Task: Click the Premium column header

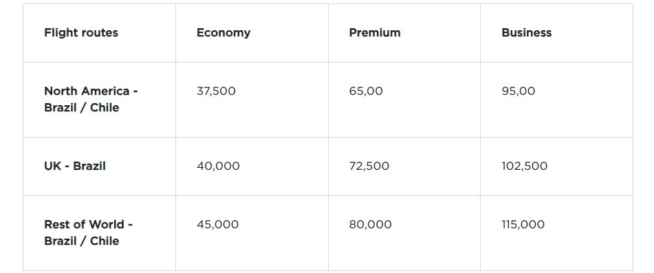Action: (375, 32)
